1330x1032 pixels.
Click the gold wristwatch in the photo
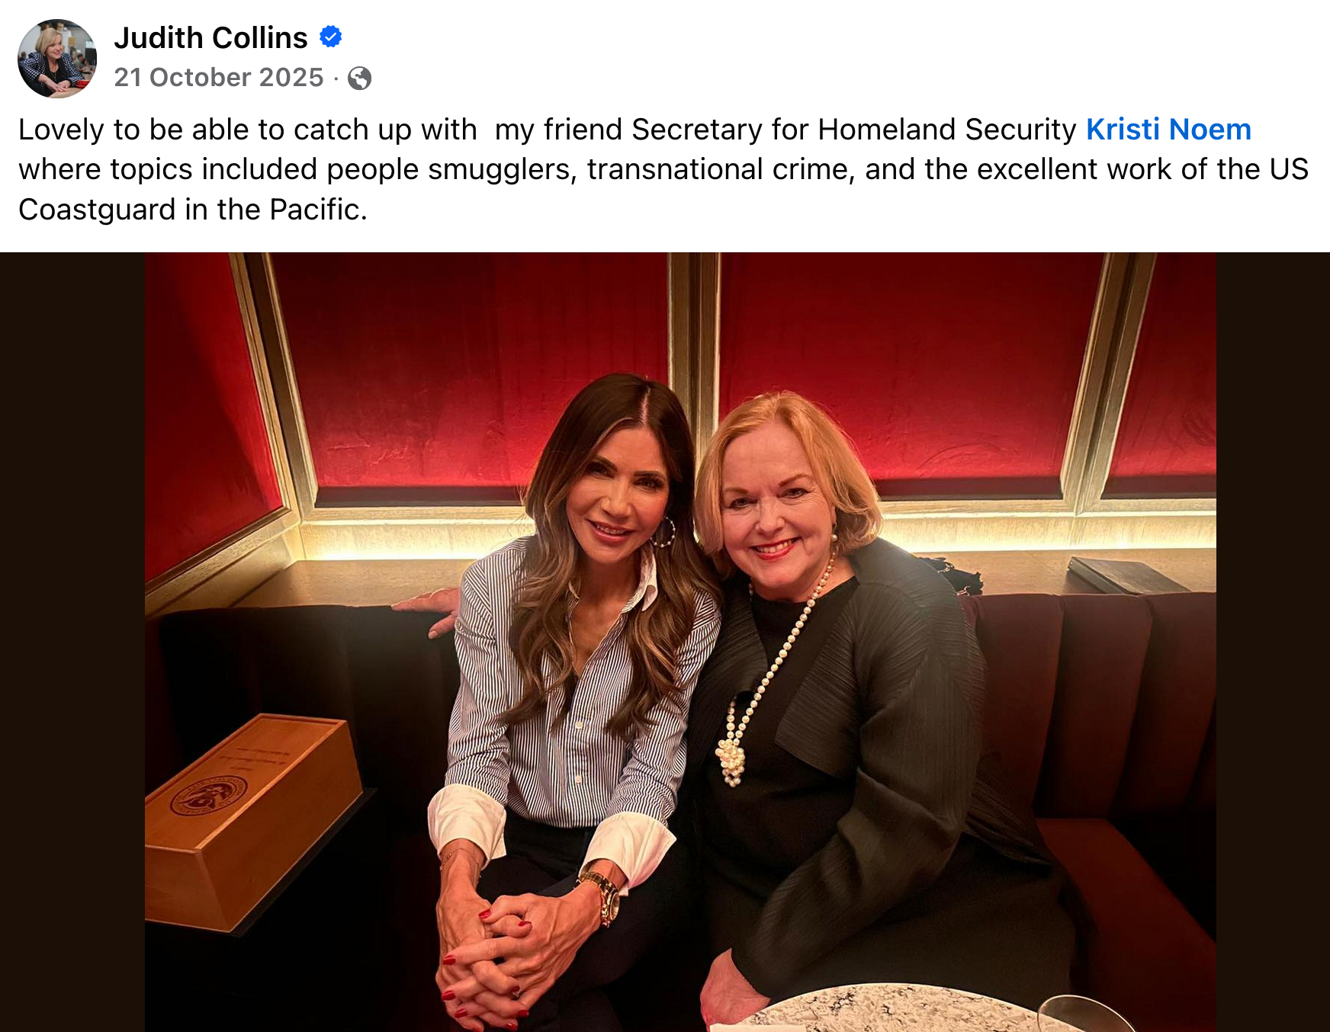602,897
